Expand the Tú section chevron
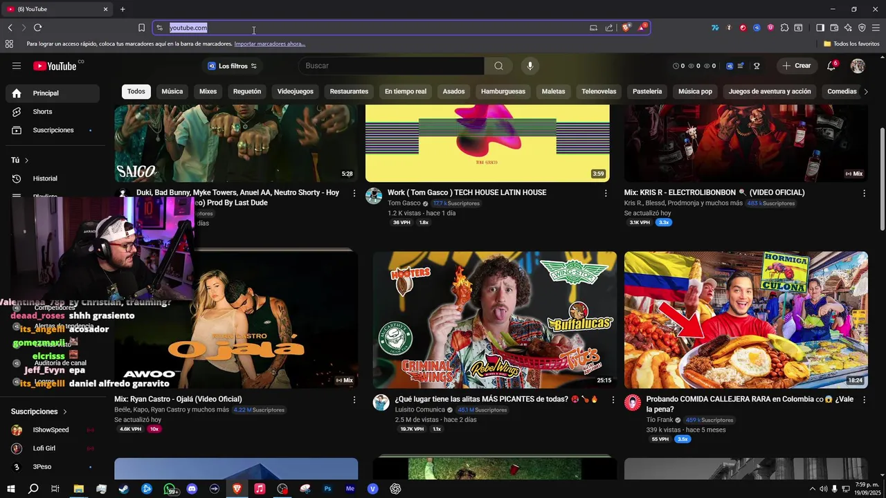 tap(27, 160)
